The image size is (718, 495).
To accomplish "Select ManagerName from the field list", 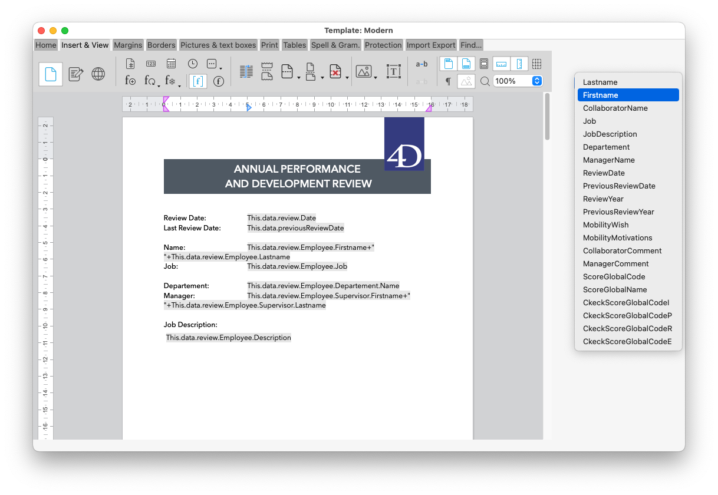I will [608, 160].
